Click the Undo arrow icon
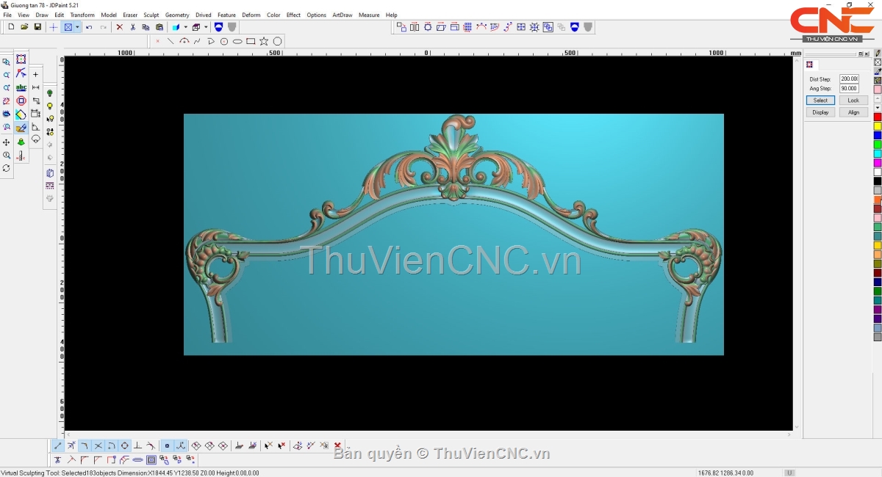The height and width of the screenshot is (477, 882). tap(89, 27)
